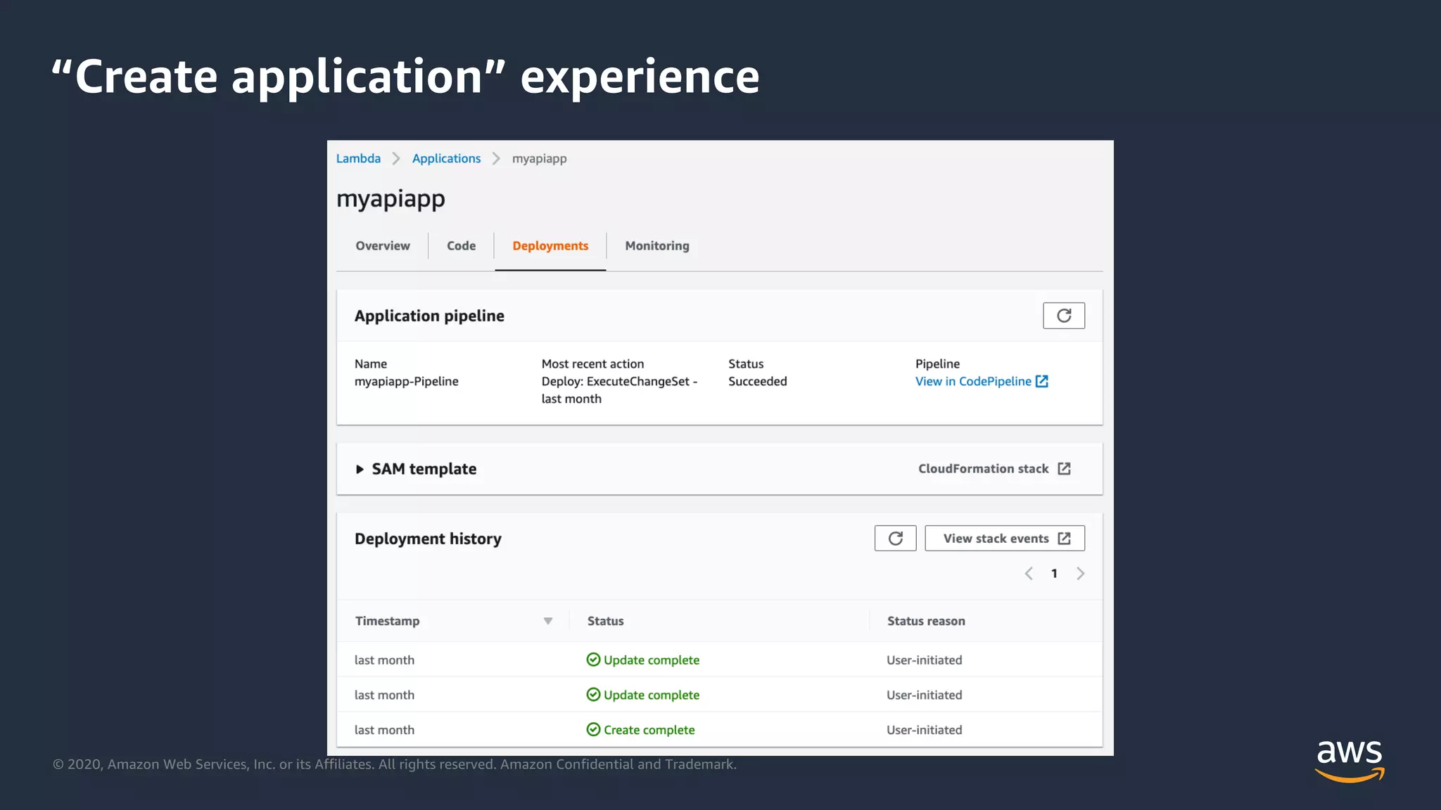
Task: Click the external link icon beside CodePipeline
Action: coord(1042,381)
